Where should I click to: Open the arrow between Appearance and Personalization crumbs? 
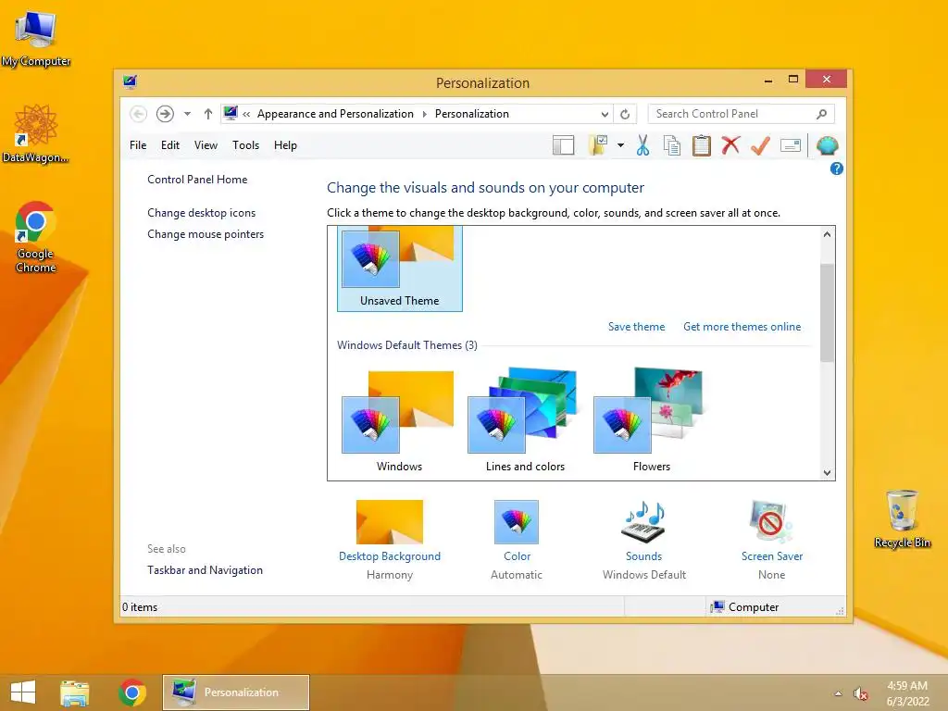point(424,114)
